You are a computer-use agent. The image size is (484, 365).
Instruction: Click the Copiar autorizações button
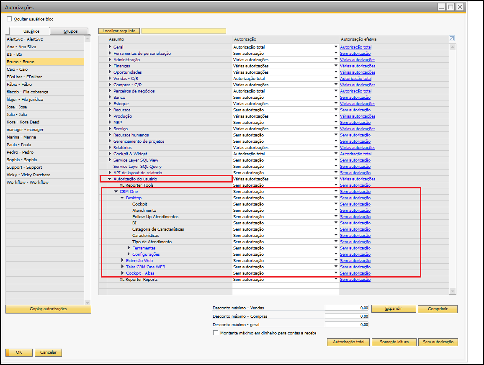(48, 309)
